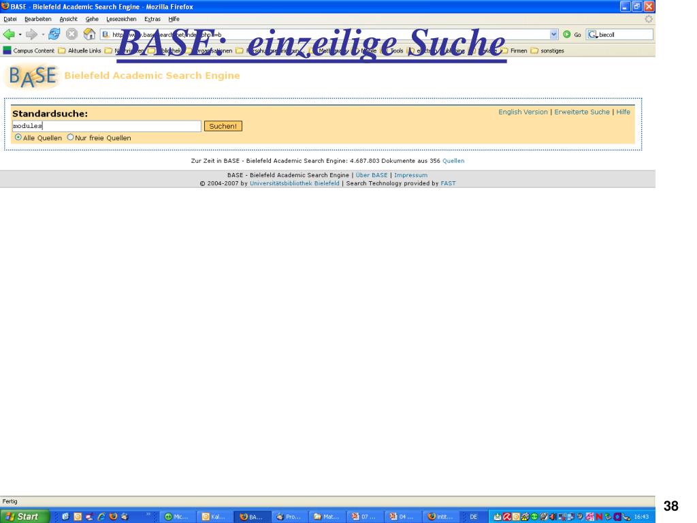
Task: Expand the hidden quick launch items chevron
Action: coord(148,514)
